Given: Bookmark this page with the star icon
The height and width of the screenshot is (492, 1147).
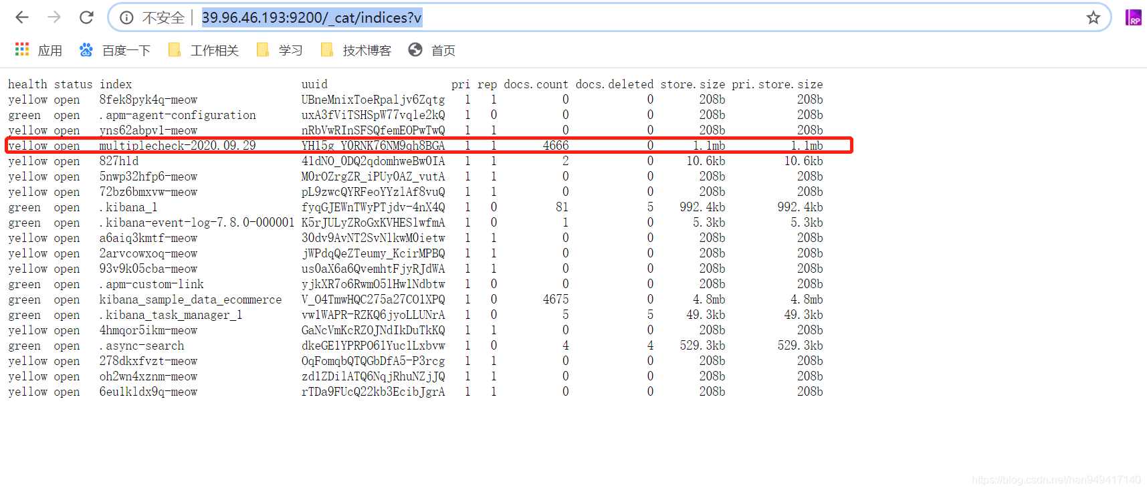Looking at the screenshot, I should pyautogui.click(x=1093, y=18).
